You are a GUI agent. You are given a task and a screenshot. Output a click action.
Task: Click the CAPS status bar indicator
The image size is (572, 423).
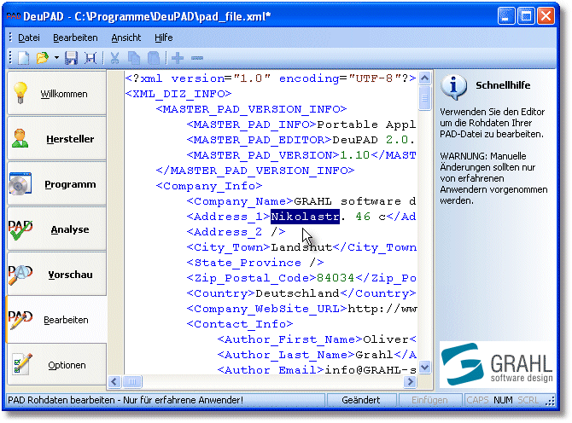click(477, 400)
